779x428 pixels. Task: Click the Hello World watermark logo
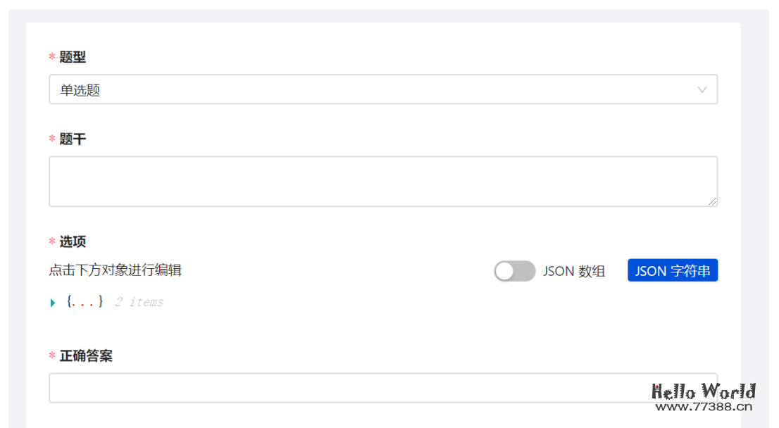tap(703, 391)
